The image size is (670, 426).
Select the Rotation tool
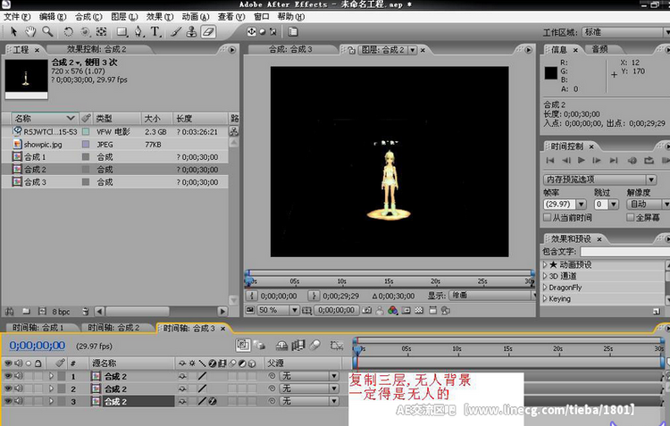tap(68, 32)
